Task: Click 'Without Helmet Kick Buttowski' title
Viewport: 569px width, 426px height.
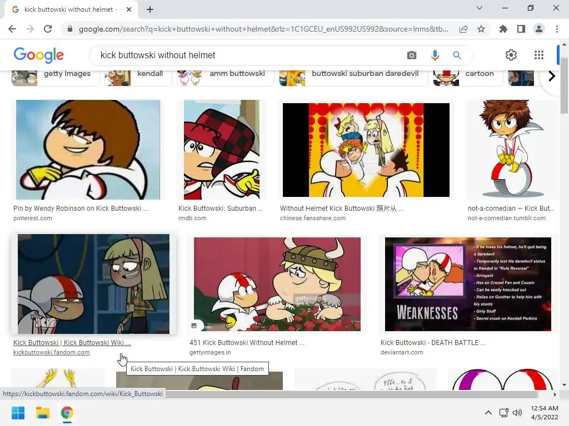Action: (x=342, y=209)
